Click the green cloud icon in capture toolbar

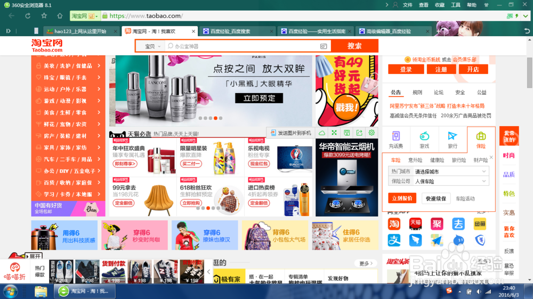[x=321, y=132]
